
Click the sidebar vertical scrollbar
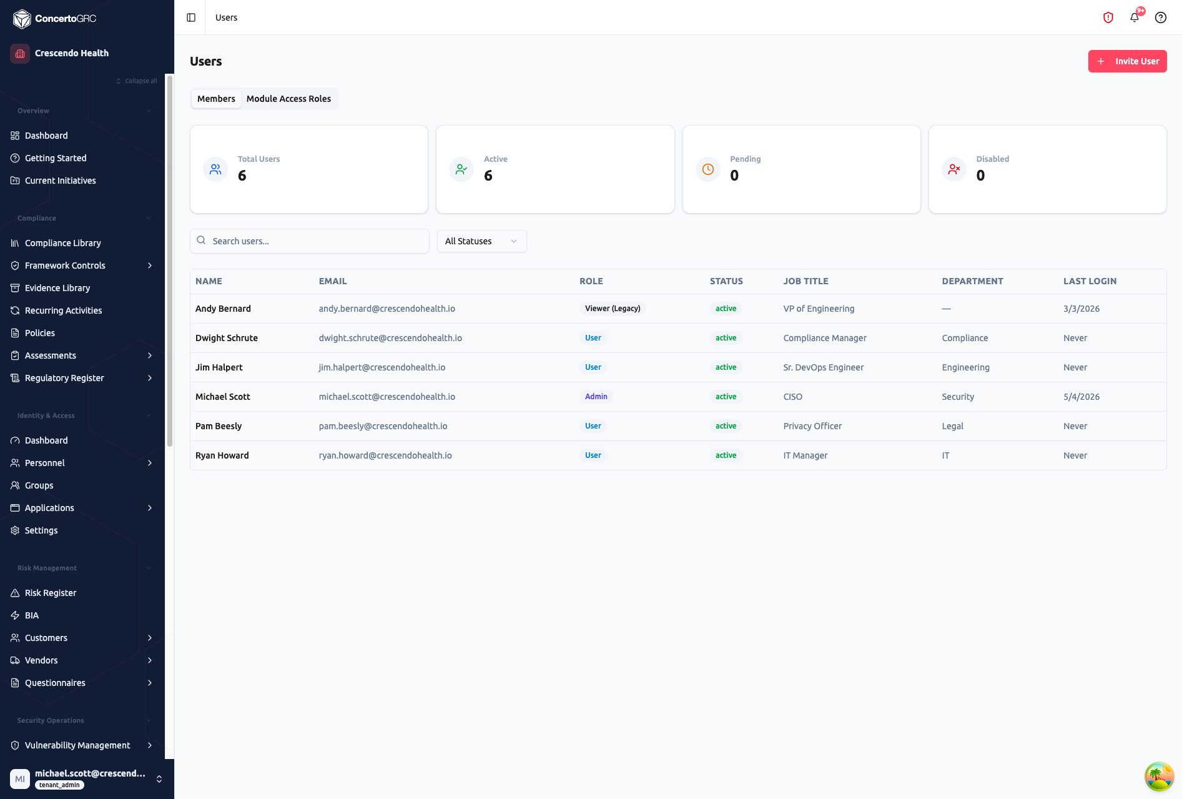tap(169, 261)
